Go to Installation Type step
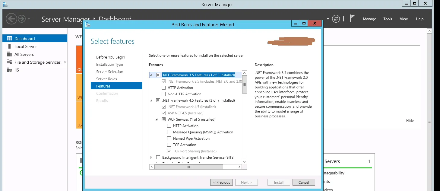The image size is (440, 191). 109,65
